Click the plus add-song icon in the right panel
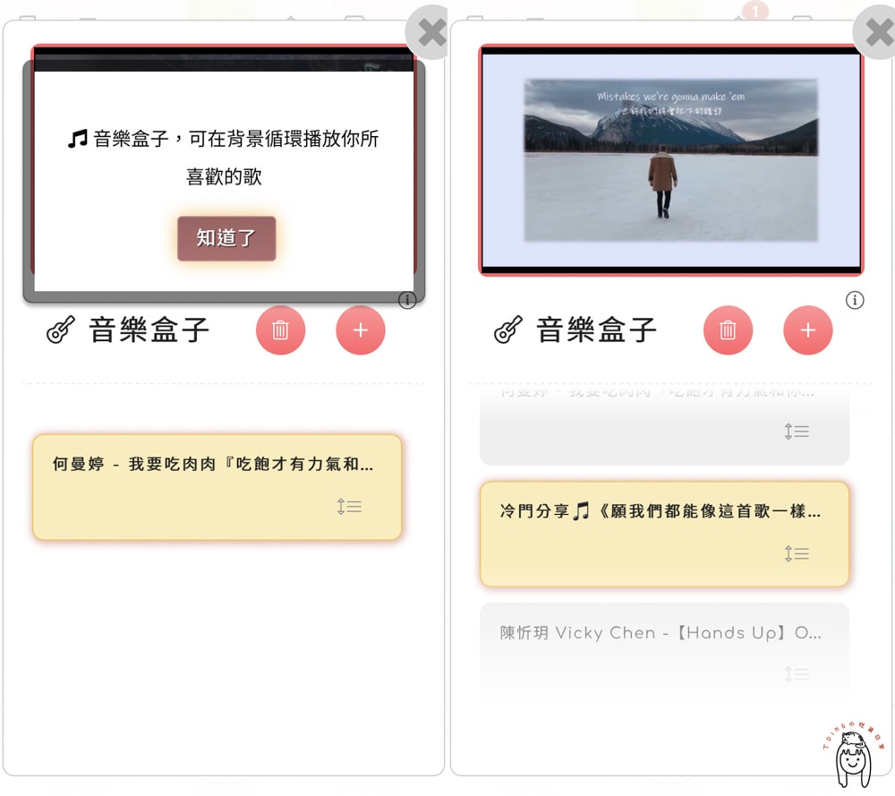The image size is (895, 796). click(x=808, y=330)
